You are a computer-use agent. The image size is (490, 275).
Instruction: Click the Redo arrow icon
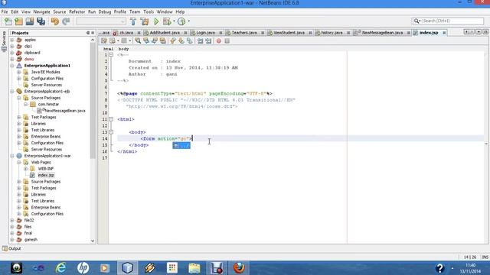pyautogui.click(x=66, y=21)
